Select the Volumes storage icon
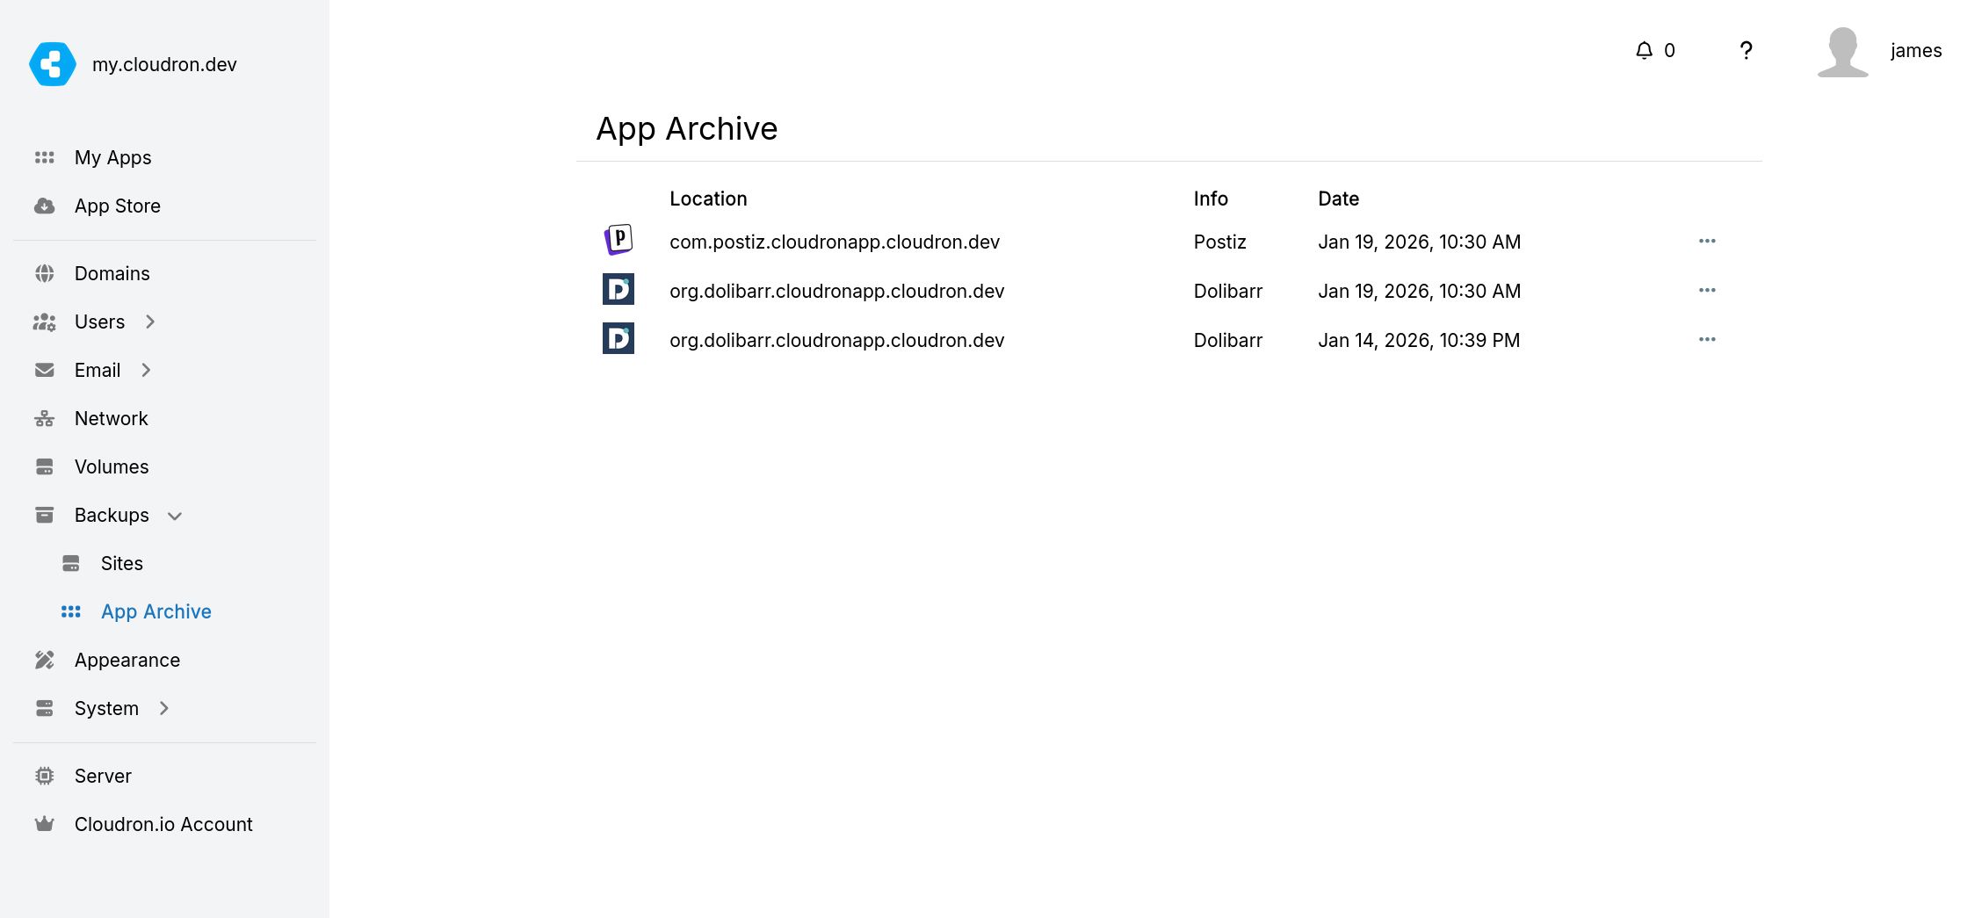This screenshot has width=1982, height=918. 45,466
